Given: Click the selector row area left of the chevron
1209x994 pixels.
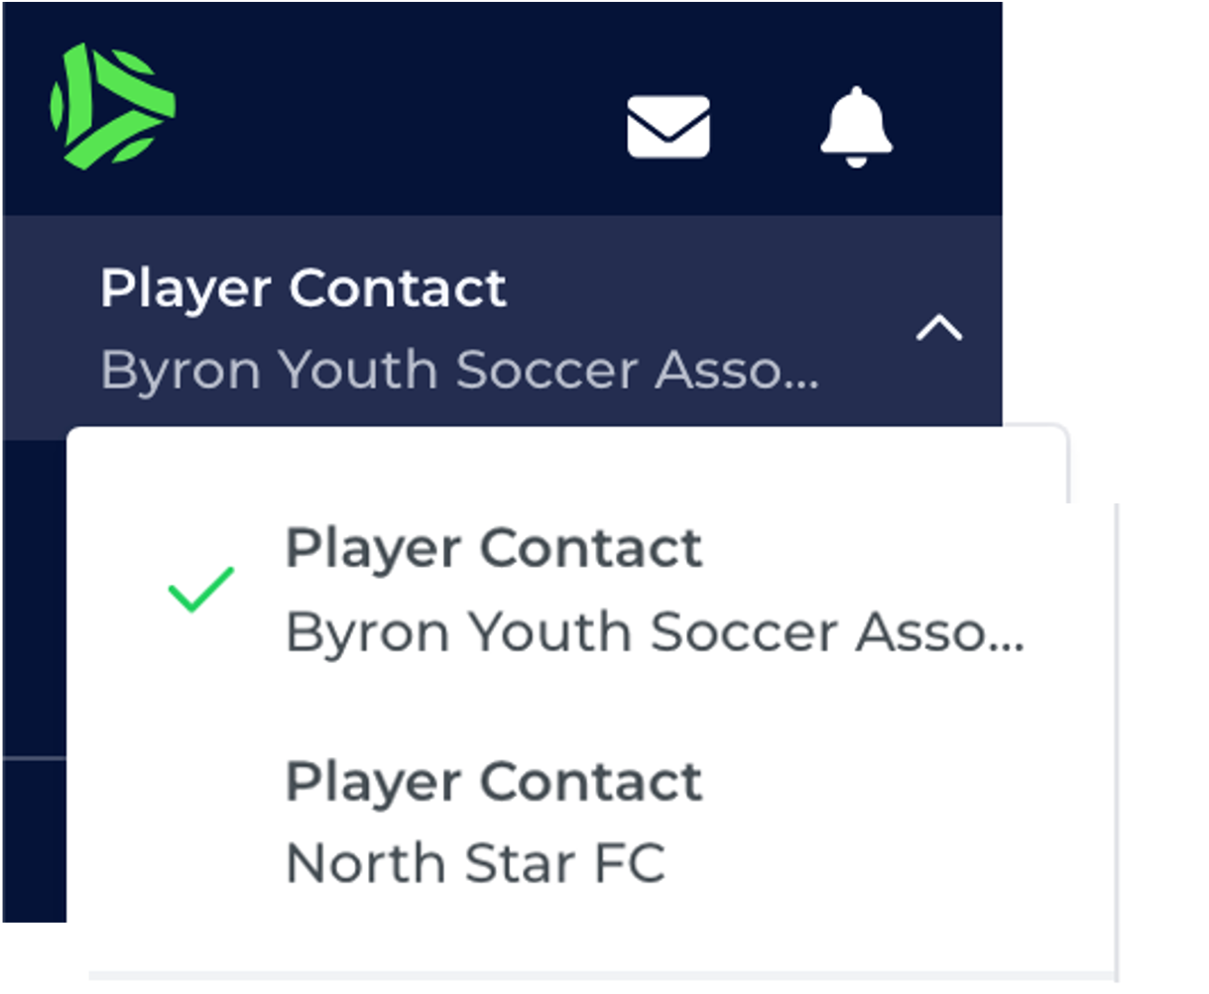Looking at the screenshot, I should [863, 328].
